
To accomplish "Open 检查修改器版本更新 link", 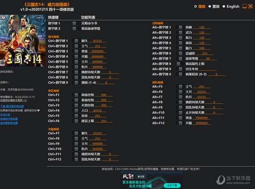I will point(14,100).
